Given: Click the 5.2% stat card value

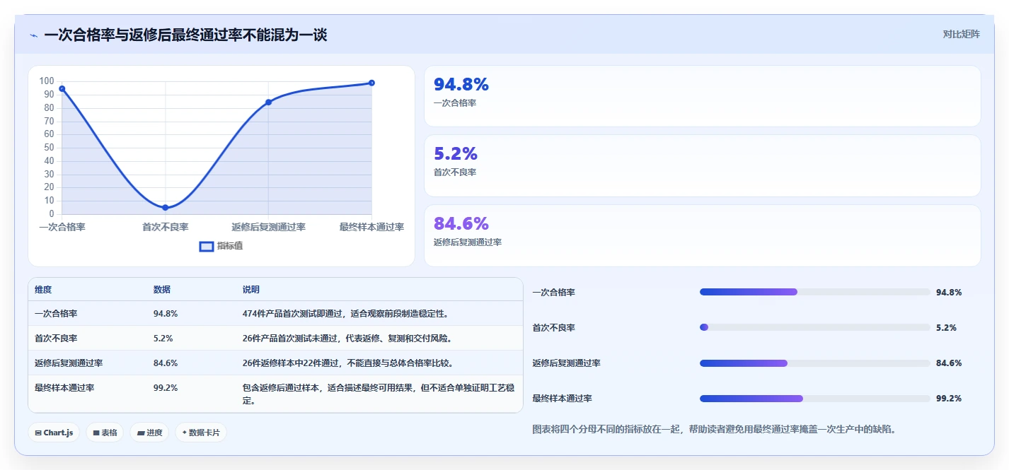Looking at the screenshot, I should click(456, 153).
